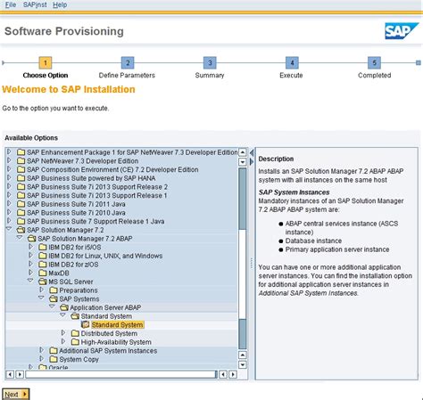This screenshot has height=400, width=423.
Task: Click folder icon of SAP Composition Environment 7.2
Action: click(x=21, y=169)
